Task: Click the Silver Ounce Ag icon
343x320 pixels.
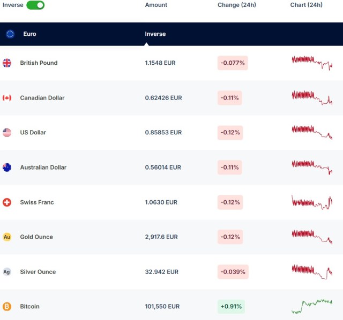Action: (x=7, y=272)
